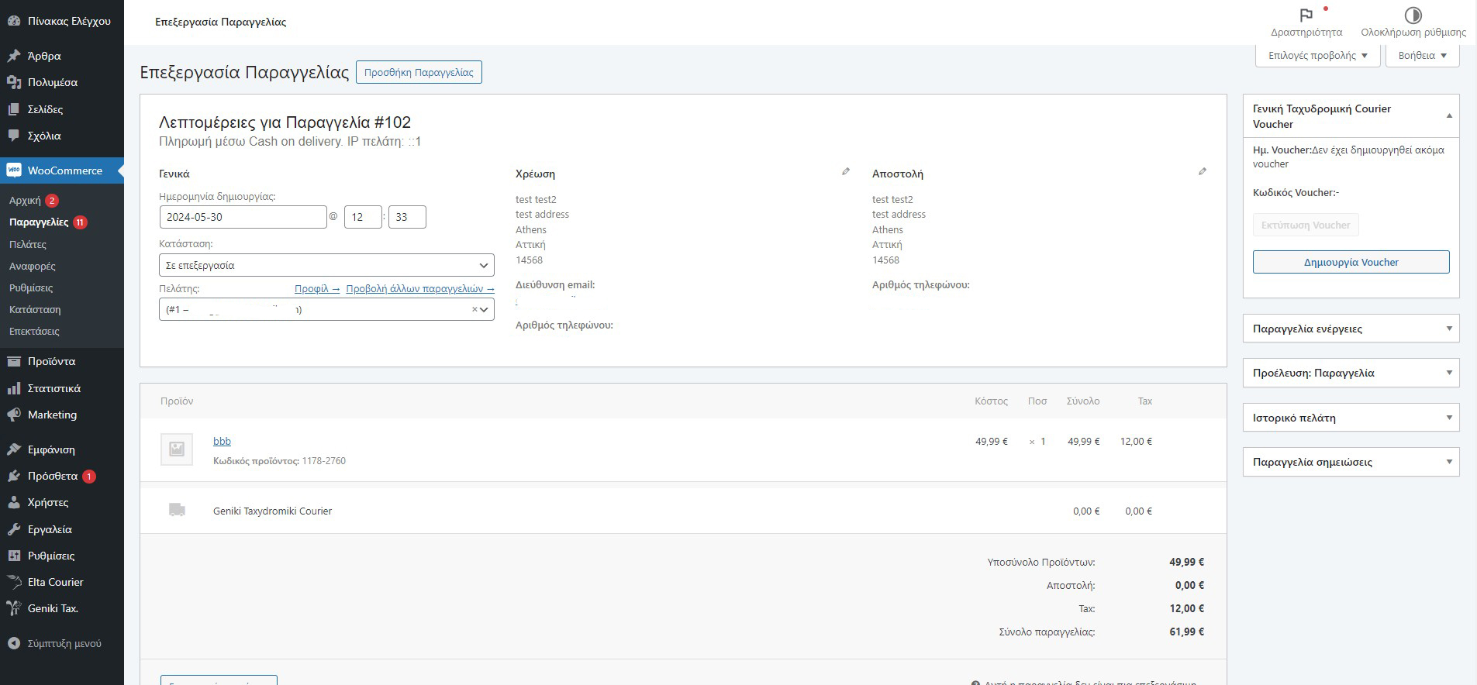Click the pencil icon to edit shipping (Αποστολή)
Viewport: 1477px width, 685px height.
point(1203,172)
